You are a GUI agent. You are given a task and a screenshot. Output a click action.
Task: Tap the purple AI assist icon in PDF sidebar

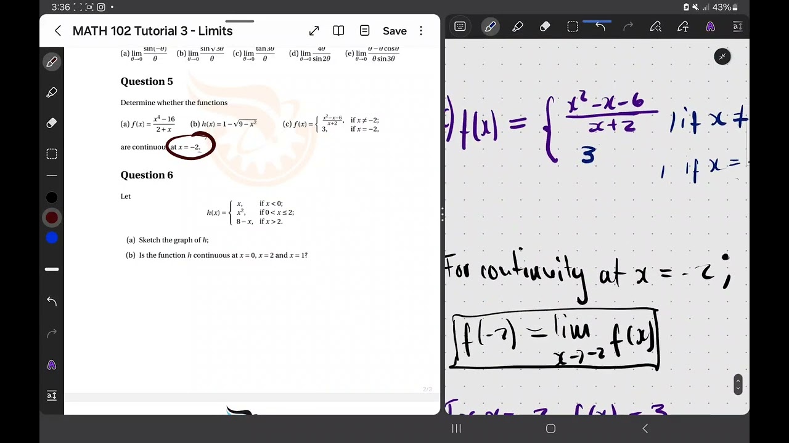(x=52, y=365)
